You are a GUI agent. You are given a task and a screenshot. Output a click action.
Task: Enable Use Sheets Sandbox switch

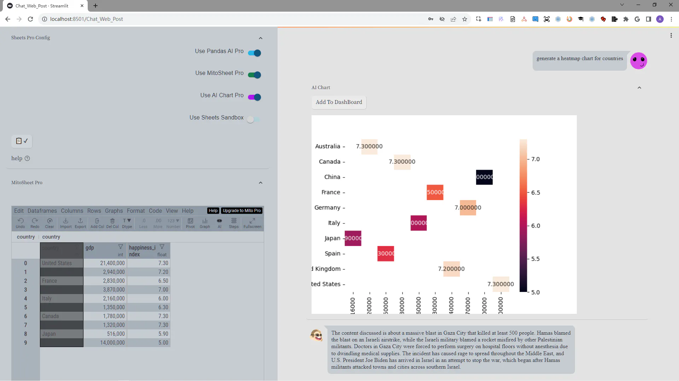[x=254, y=119]
